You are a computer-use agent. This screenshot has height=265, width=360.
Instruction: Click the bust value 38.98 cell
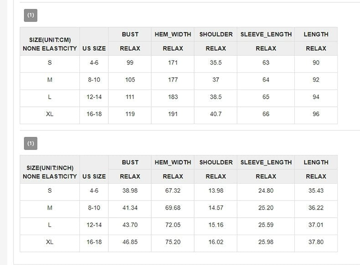pos(130,191)
